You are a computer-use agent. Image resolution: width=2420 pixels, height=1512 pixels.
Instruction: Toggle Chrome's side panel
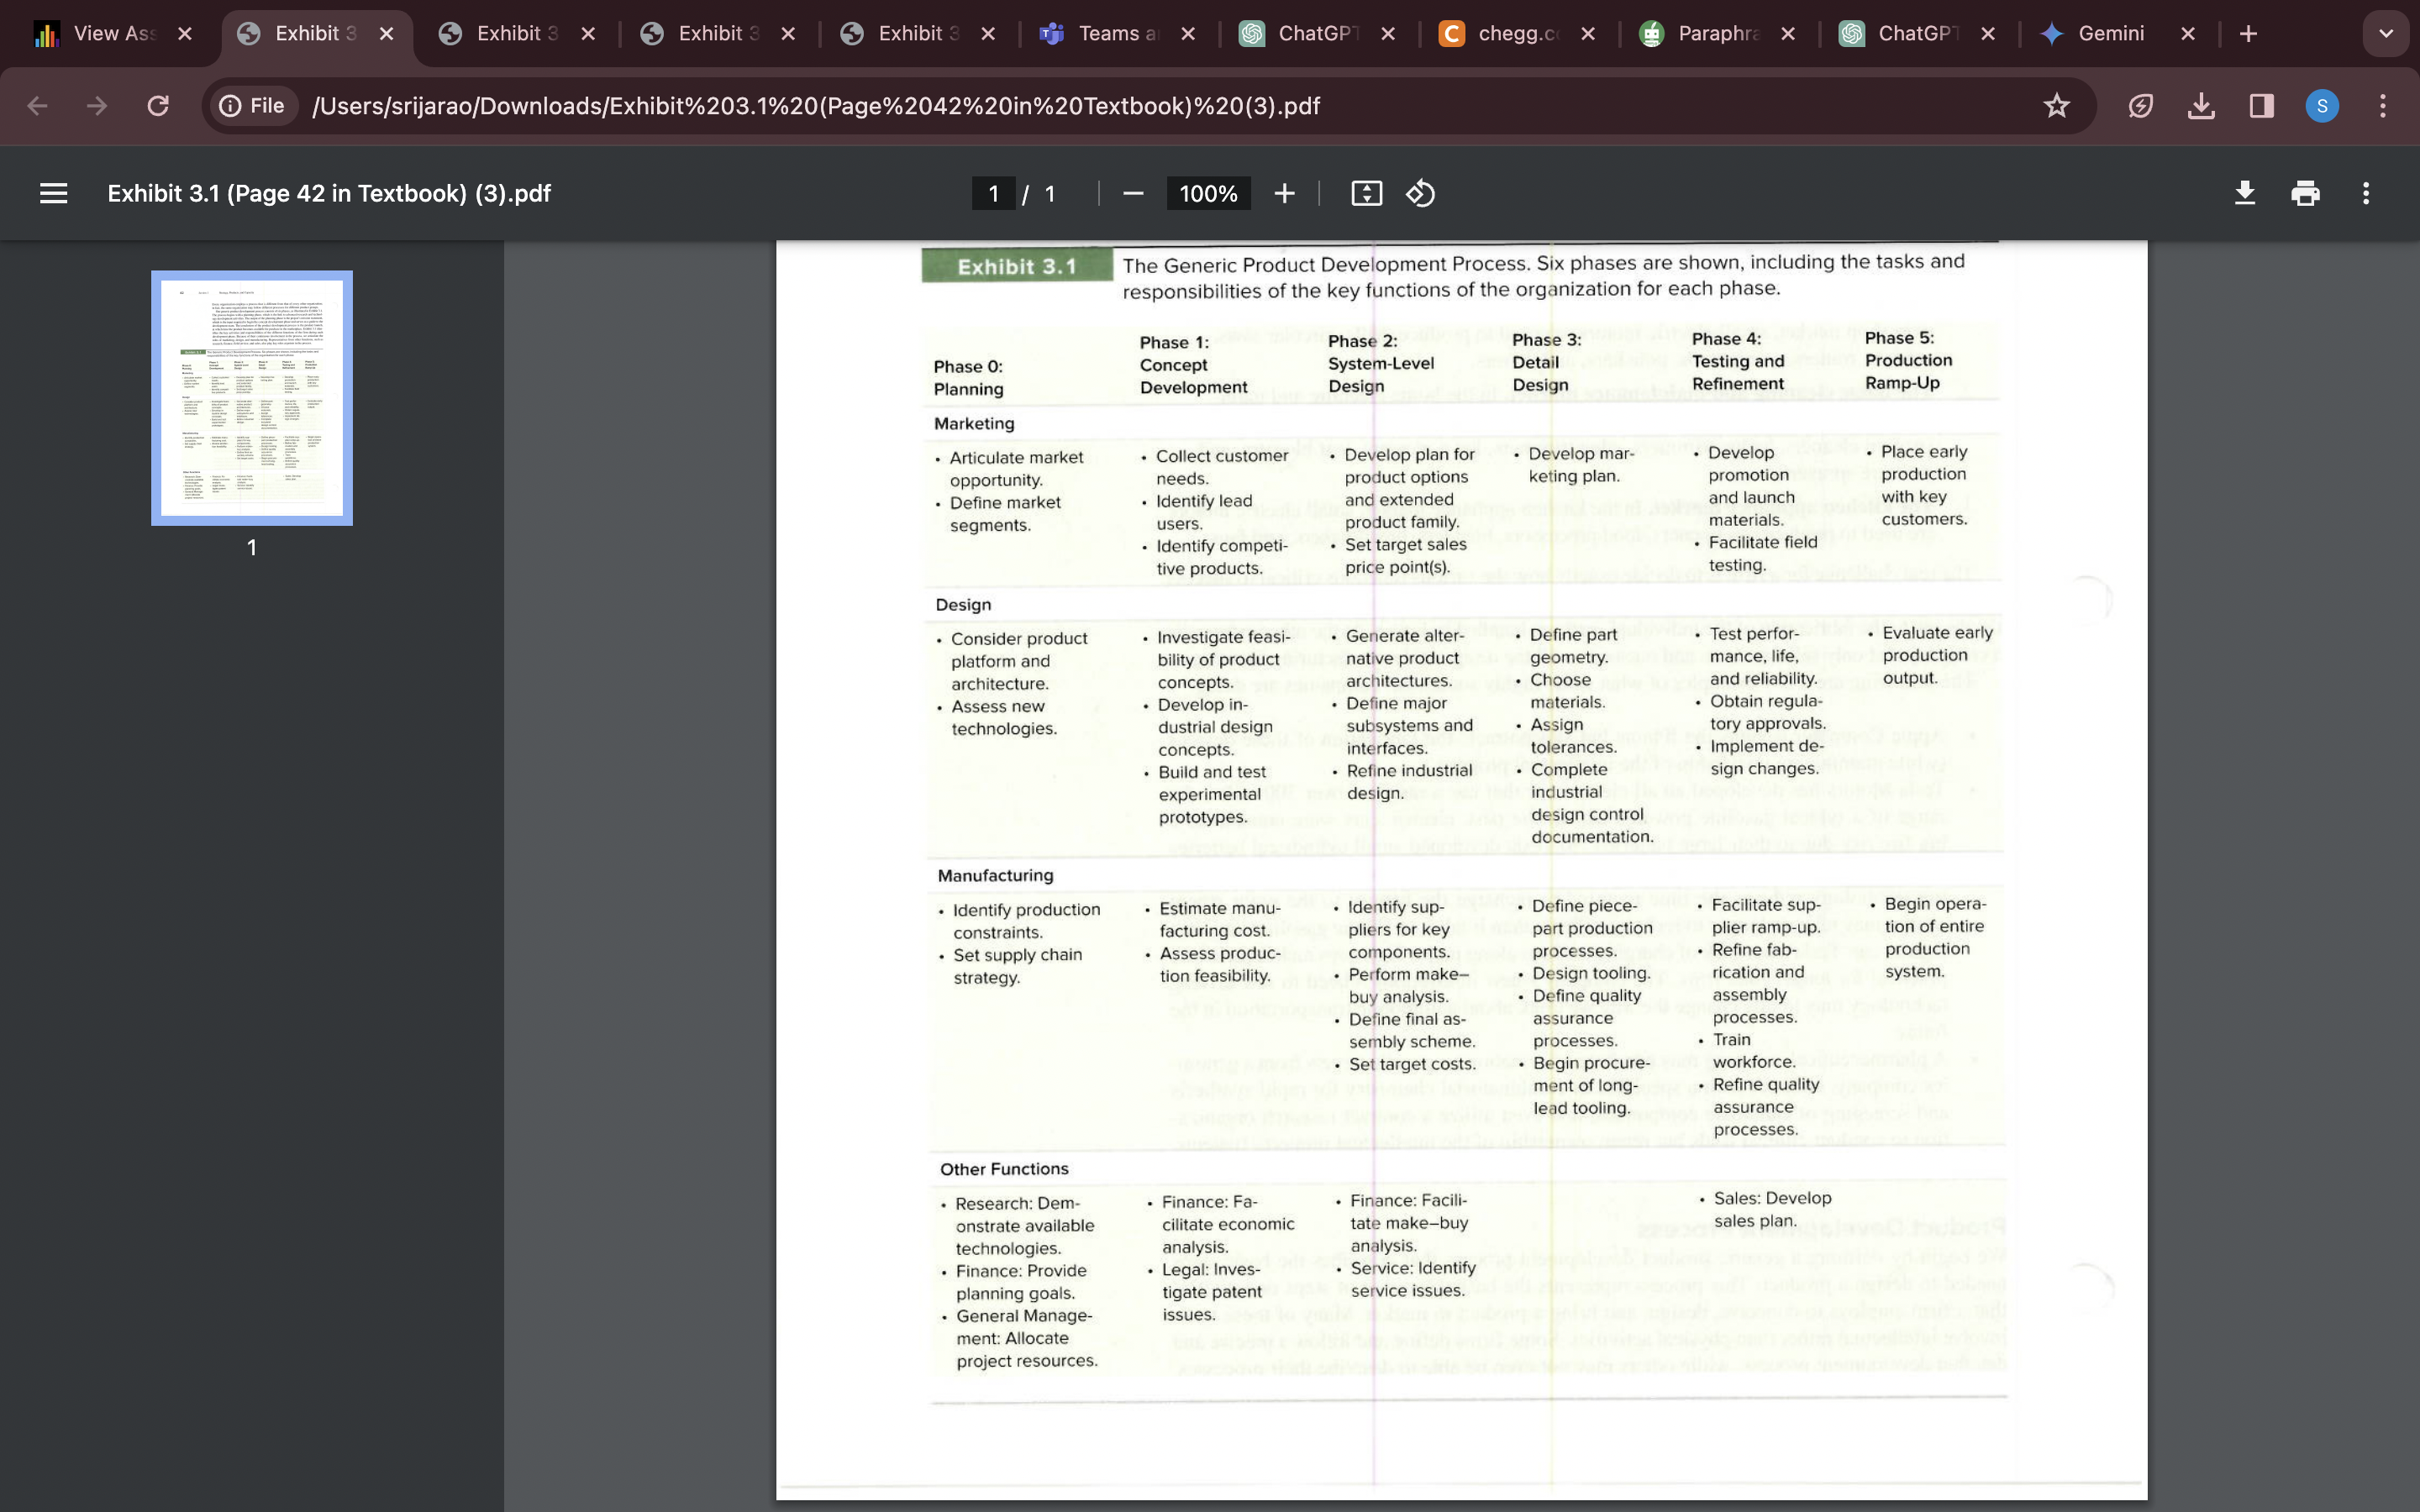[2261, 106]
